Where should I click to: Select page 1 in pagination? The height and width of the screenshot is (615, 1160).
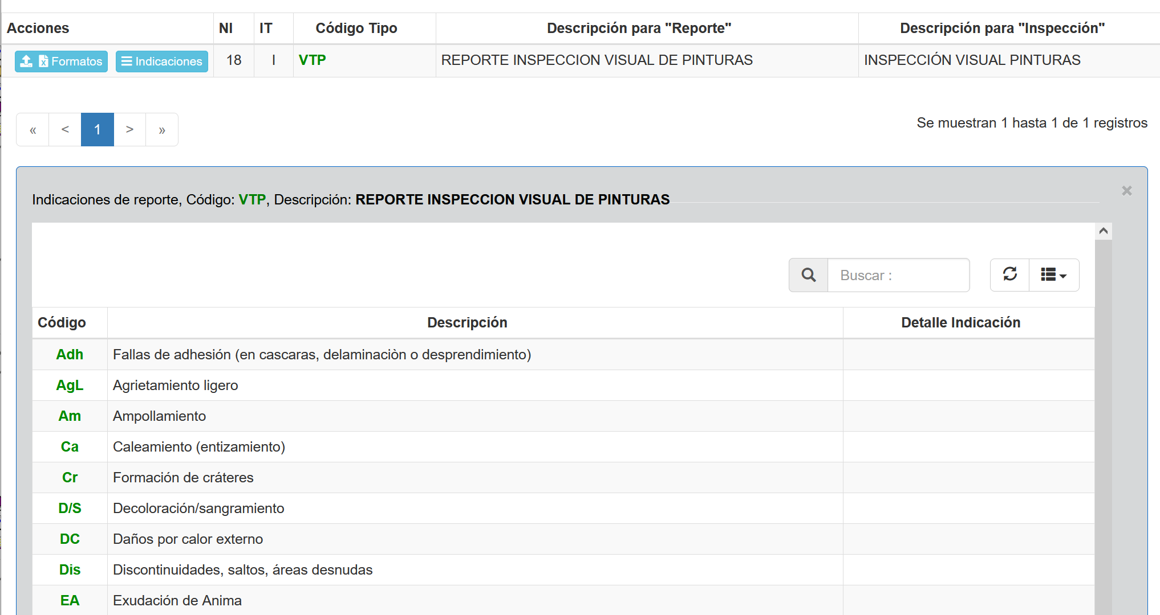tap(98, 130)
